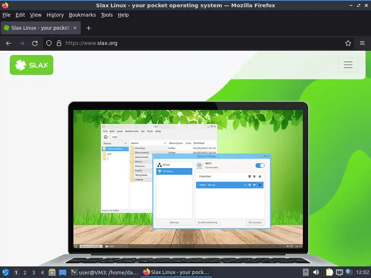The image size is (371, 278).
Task: Open Firefox application hamburger menu
Action: [362, 43]
